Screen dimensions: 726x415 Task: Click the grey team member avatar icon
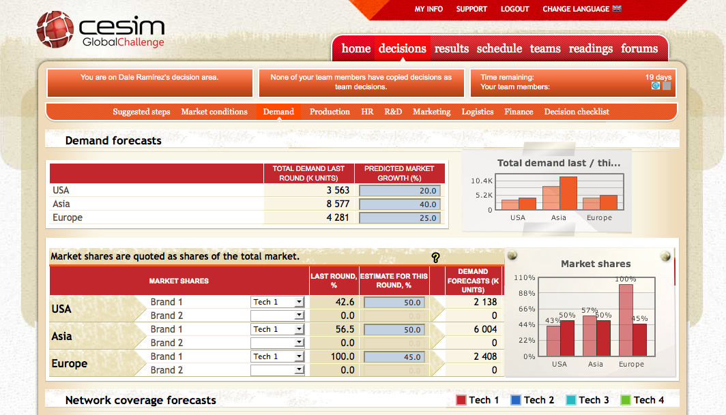[667, 86]
